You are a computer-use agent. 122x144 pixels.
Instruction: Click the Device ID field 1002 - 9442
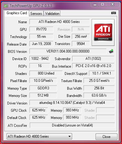pyautogui.click(x=40, y=59)
